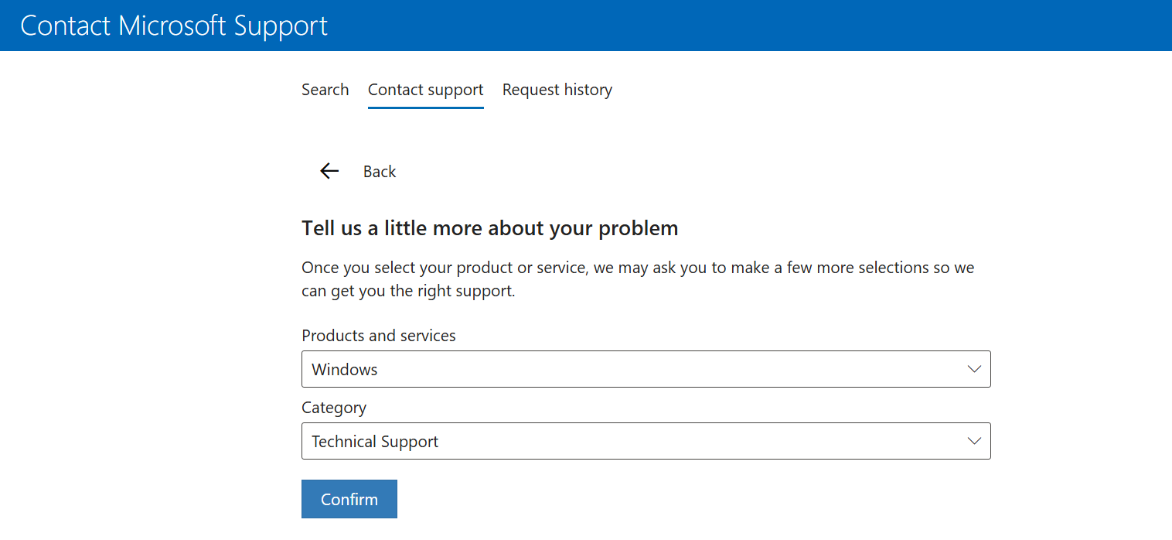Click the chevron on the Windows dropdown
This screenshot has width=1172, height=540.
tap(974, 369)
